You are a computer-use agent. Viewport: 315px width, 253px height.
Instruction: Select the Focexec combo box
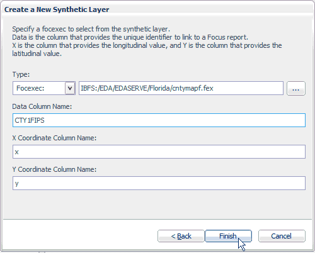tap(44, 88)
